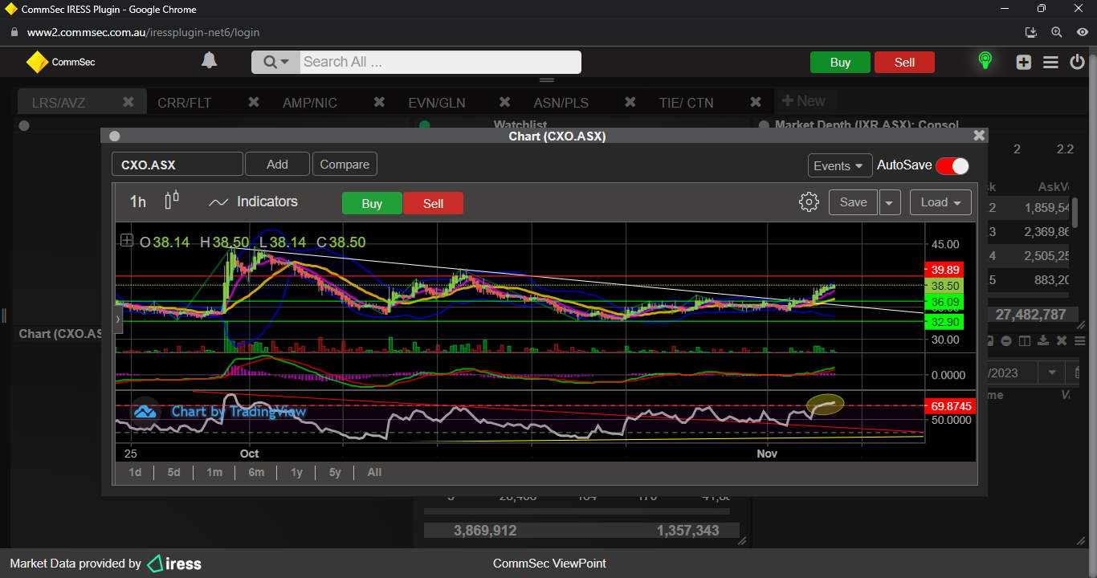Close the TIE/ CTN tab
The image size is (1097, 578).
756,102
